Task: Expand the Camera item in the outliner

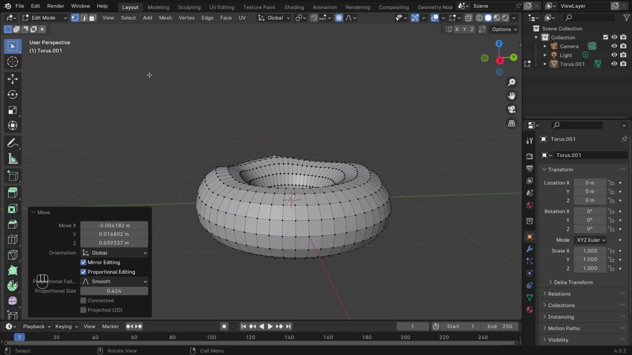Action: [x=545, y=46]
